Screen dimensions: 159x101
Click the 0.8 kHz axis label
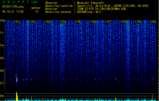(2, 71)
